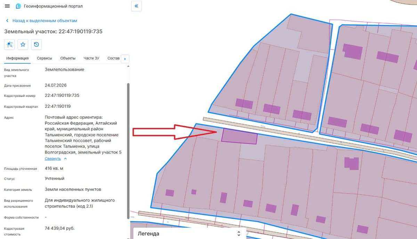The height and width of the screenshot is (239, 417).
Task: Open the Объекты tab
Action: pyautogui.click(x=68, y=58)
